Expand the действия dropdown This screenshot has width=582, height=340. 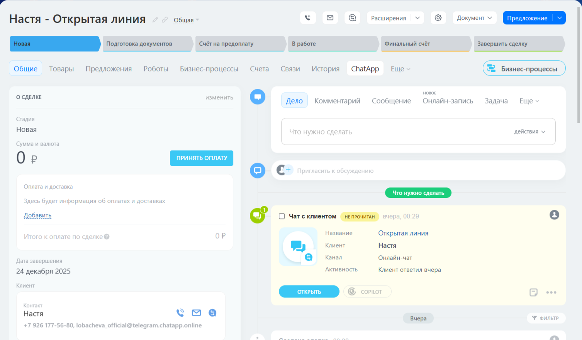point(529,132)
